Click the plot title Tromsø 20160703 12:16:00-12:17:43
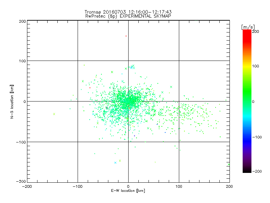This screenshot has width=270, height=203. tap(128, 12)
